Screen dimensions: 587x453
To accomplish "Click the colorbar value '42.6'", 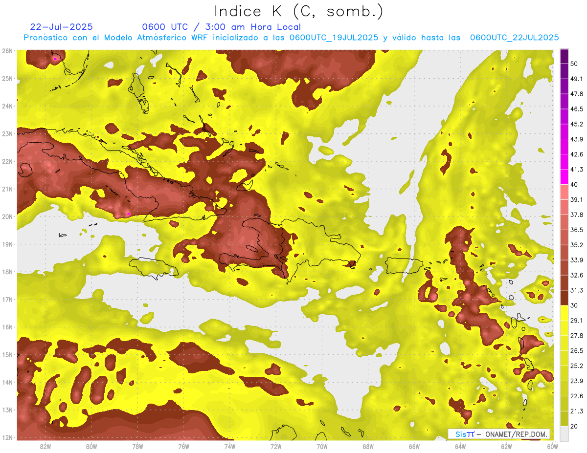I will [577, 154].
